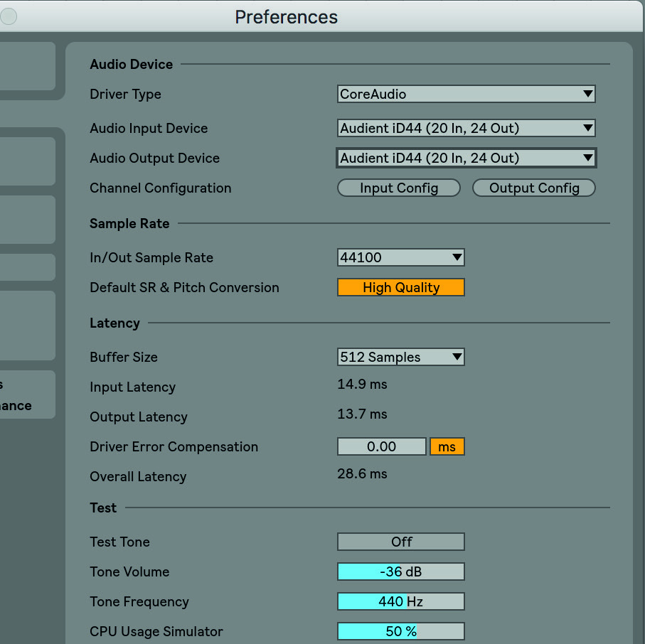645x644 pixels.
Task: Click the Preferences window title
Action: [x=287, y=17]
